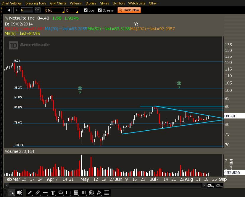Open the Studies menu
This screenshot has height=197, width=245.
click(91, 3)
